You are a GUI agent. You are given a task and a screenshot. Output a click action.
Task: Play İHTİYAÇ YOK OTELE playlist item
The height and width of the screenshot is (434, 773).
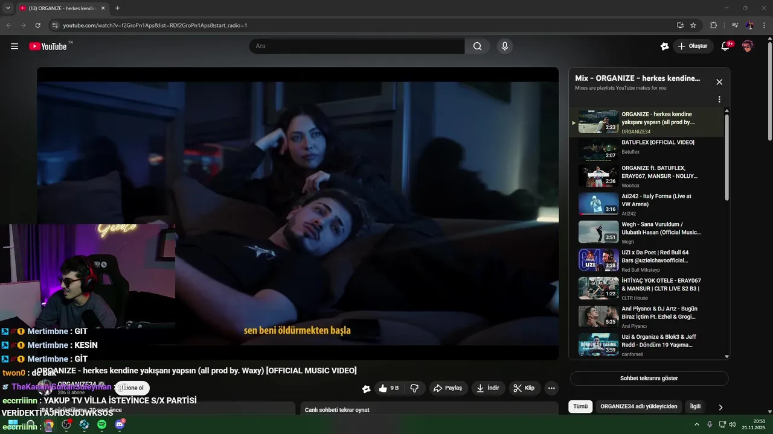tap(646, 289)
